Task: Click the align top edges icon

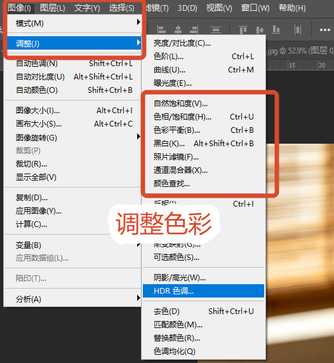Action: [x=243, y=30]
